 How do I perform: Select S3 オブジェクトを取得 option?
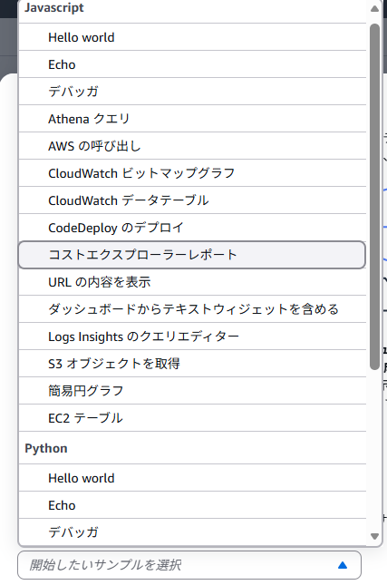click(x=192, y=364)
